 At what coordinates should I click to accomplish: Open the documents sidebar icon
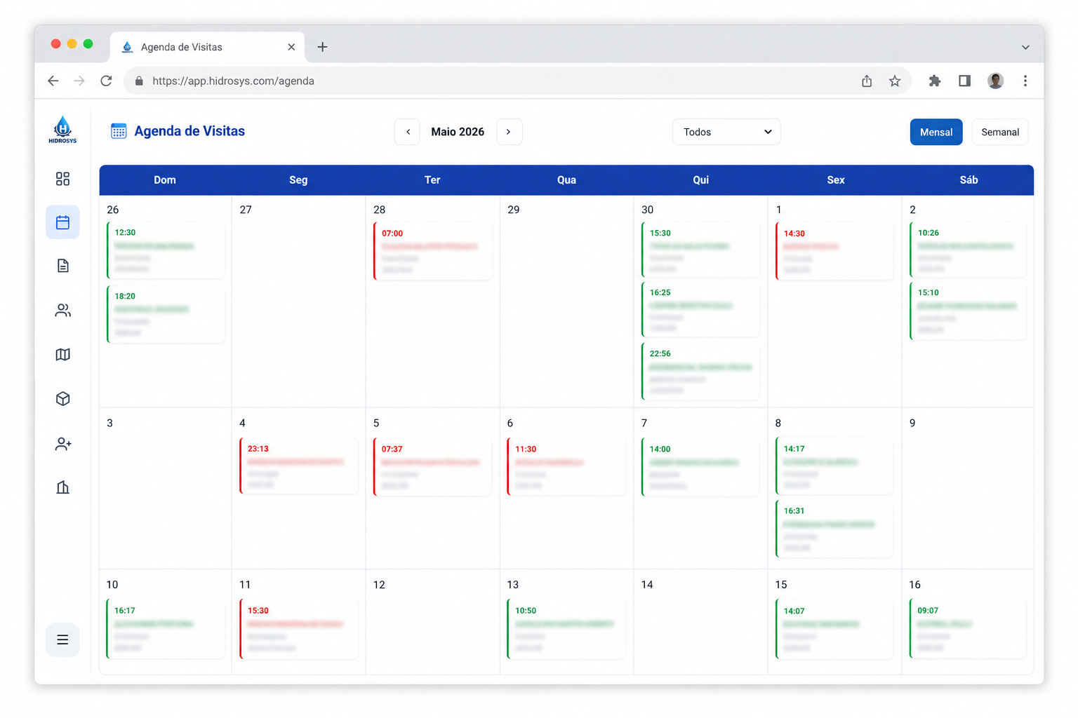coord(62,266)
